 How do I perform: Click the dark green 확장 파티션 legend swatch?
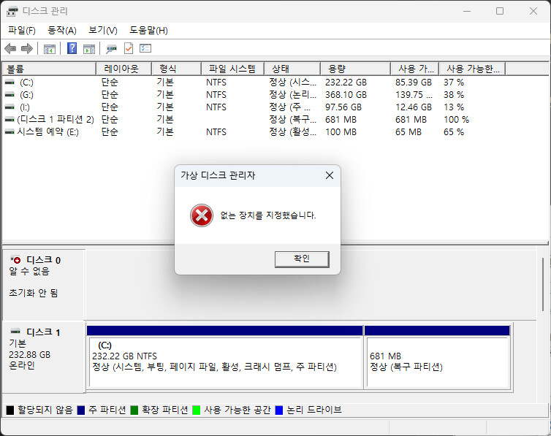click(134, 410)
